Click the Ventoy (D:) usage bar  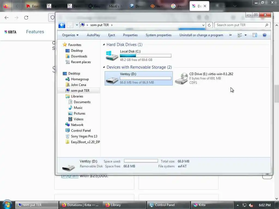tap(145, 78)
